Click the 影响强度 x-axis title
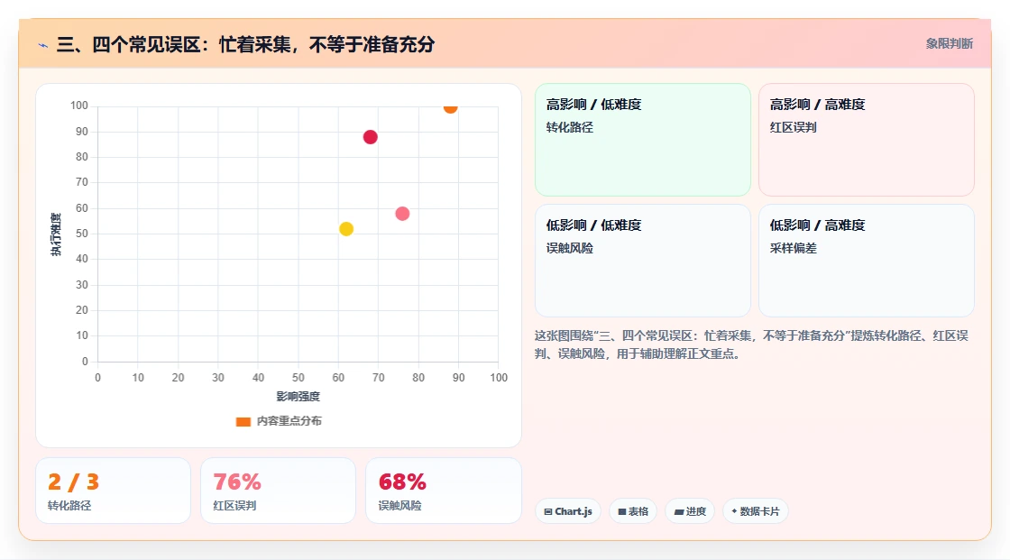 pyautogui.click(x=298, y=396)
